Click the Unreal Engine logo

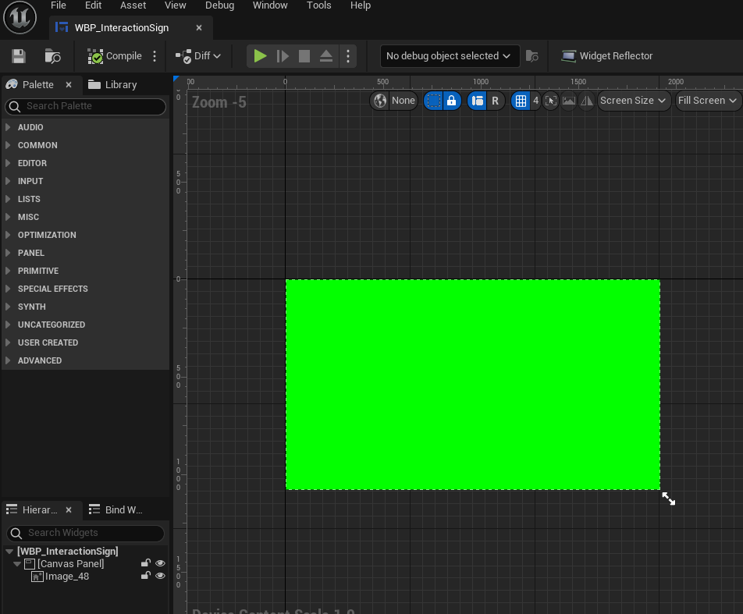(x=20, y=18)
